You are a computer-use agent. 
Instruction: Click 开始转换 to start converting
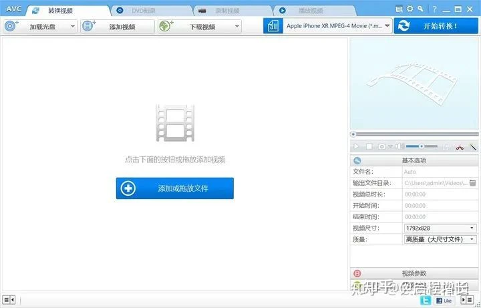(436, 26)
